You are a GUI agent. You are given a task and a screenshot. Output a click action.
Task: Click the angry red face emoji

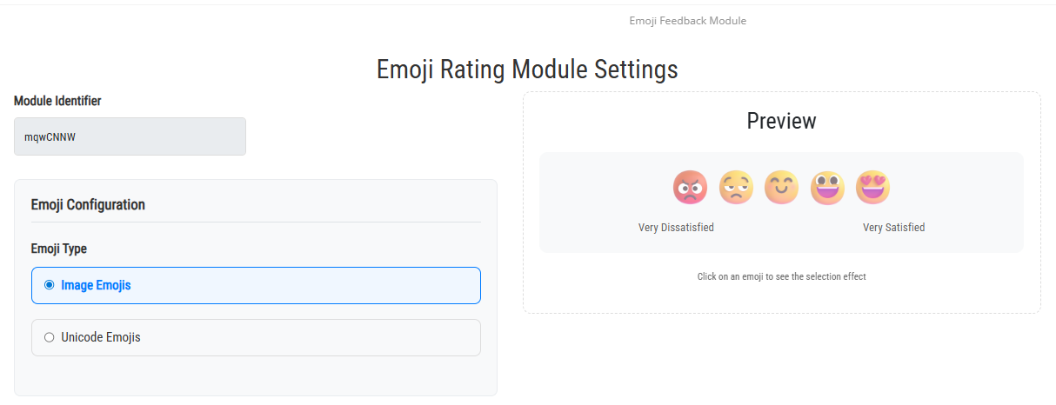click(690, 187)
